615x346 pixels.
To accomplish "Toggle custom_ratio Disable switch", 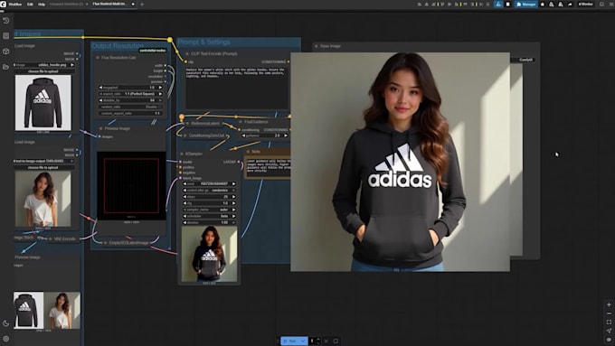I will (130, 107).
